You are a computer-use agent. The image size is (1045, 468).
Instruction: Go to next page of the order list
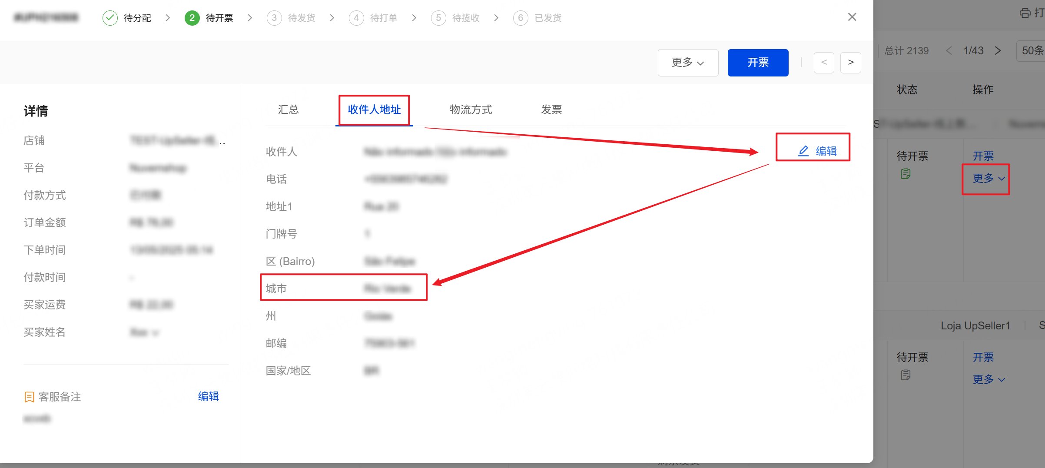click(998, 51)
